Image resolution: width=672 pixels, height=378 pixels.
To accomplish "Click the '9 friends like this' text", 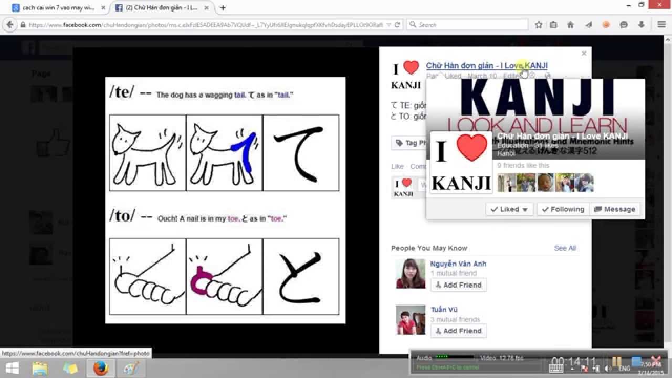I will [x=523, y=165].
